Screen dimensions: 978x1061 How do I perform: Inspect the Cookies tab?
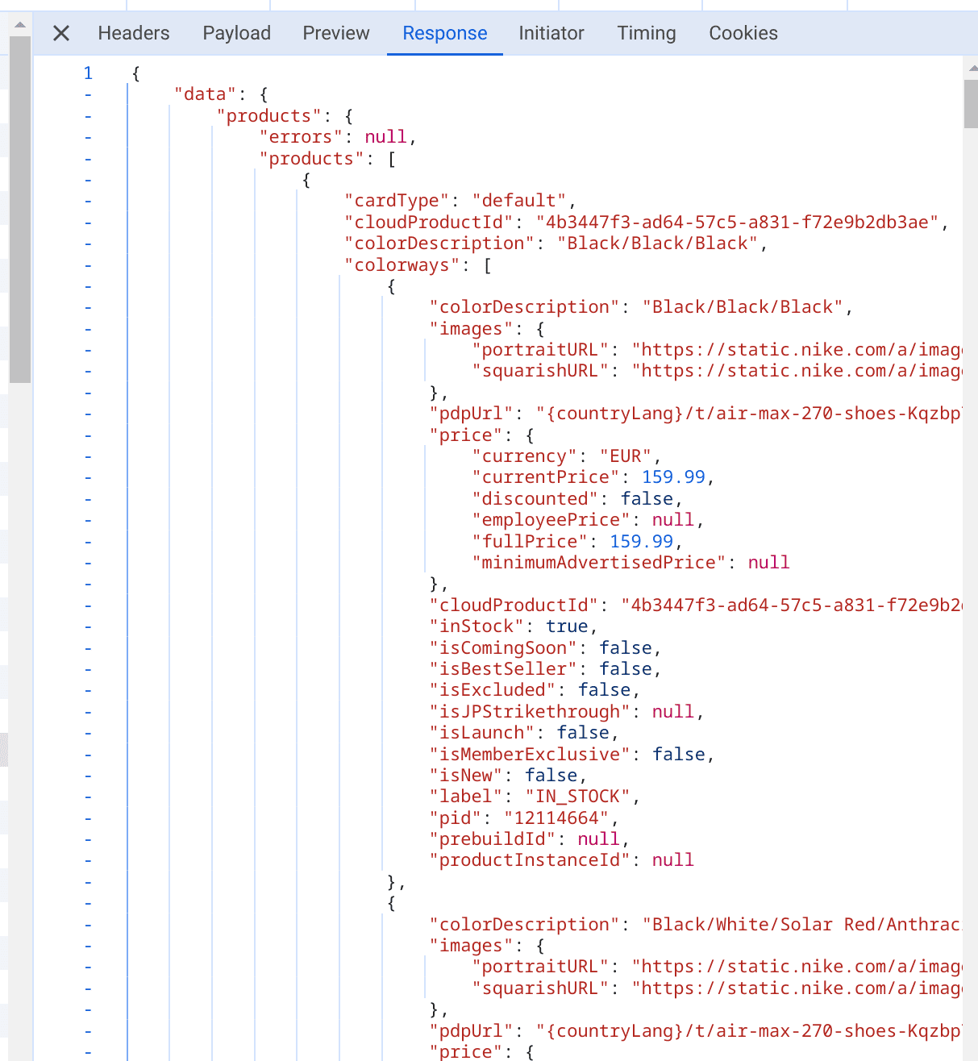click(x=743, y=33)
